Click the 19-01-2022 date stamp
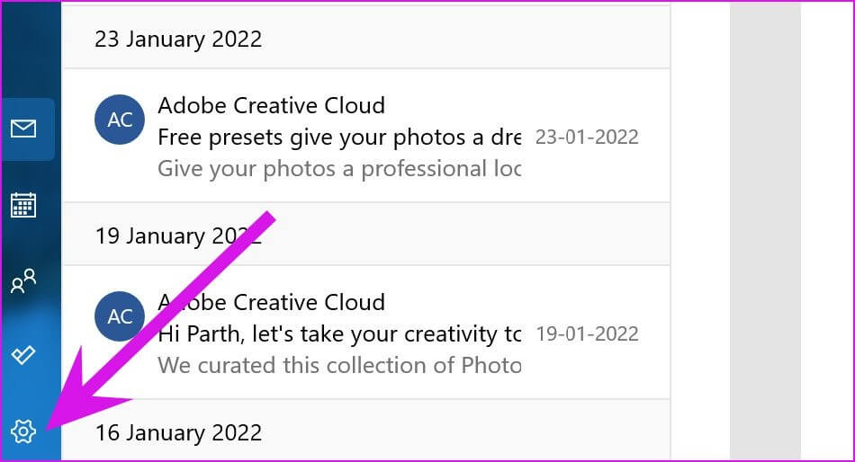 click(587, 334)
